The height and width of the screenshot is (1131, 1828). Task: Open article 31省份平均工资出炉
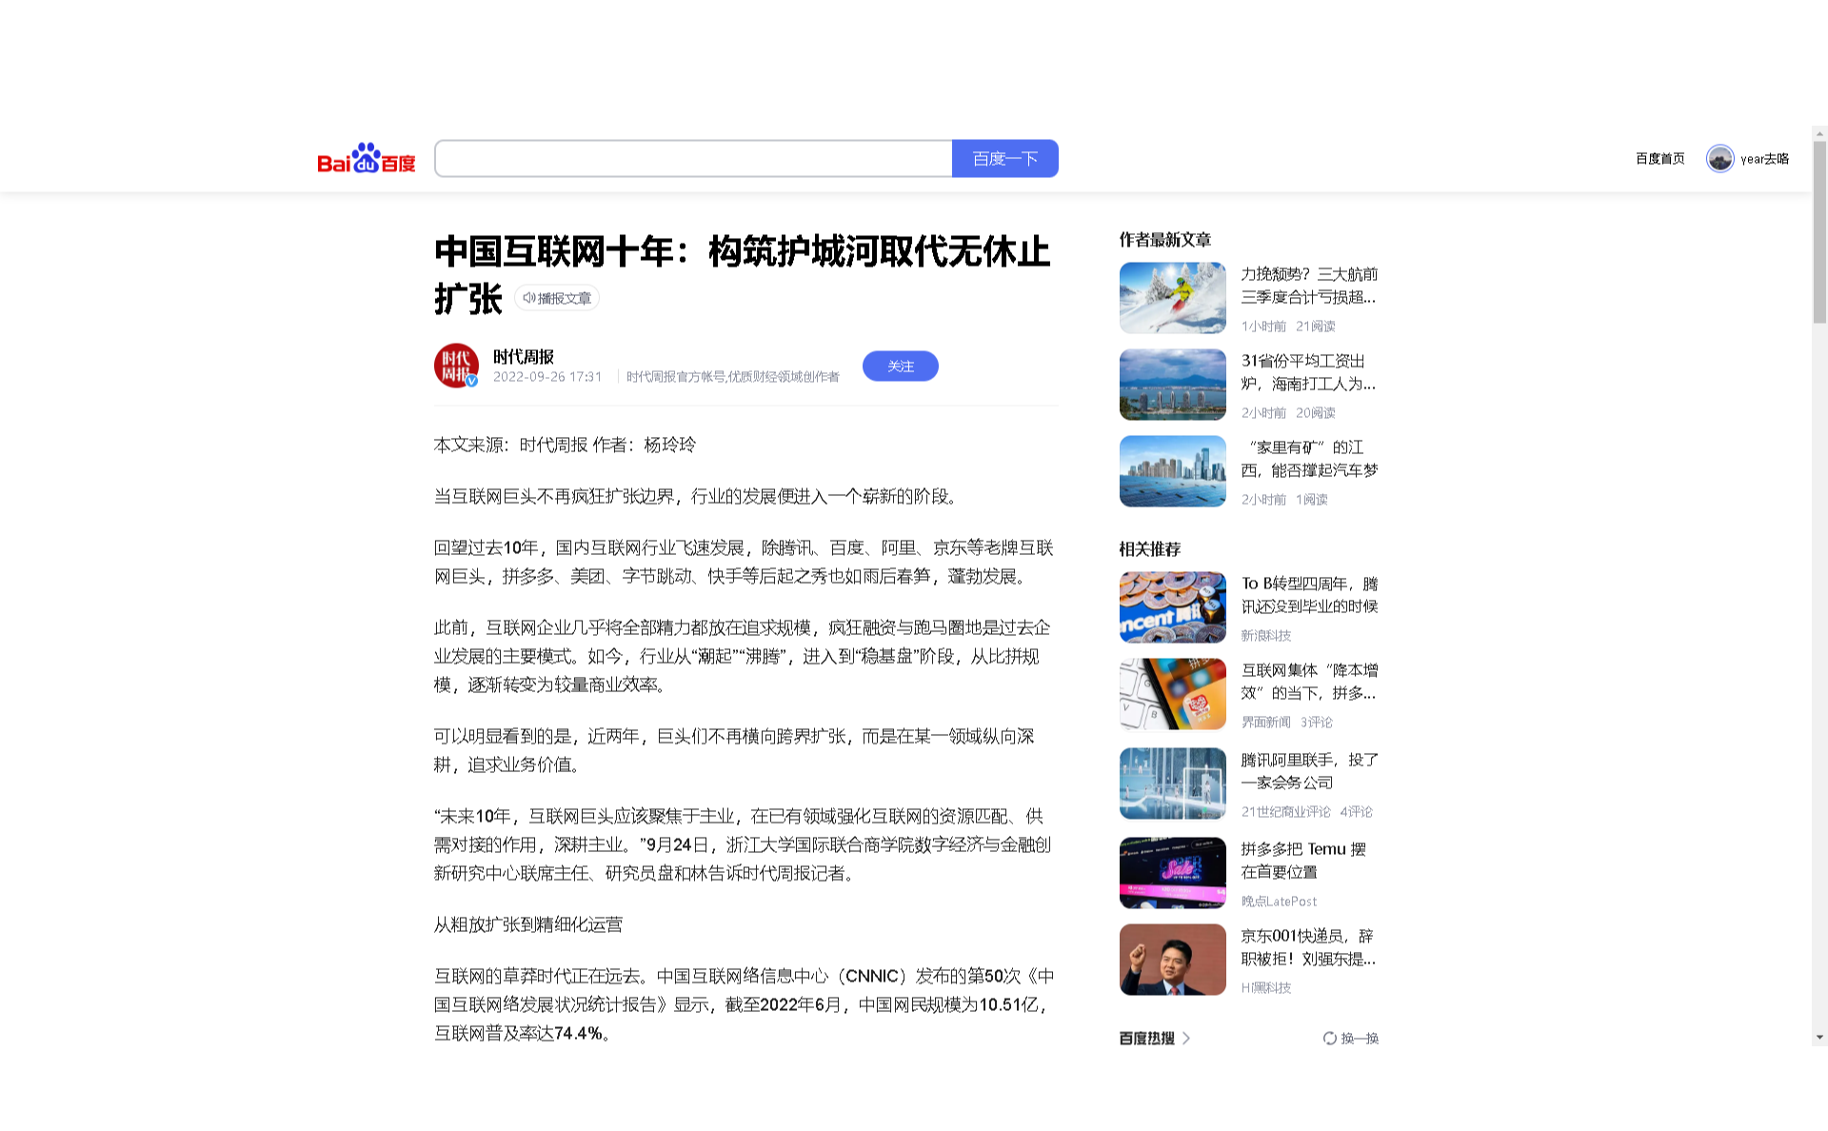pos(1309,372)
